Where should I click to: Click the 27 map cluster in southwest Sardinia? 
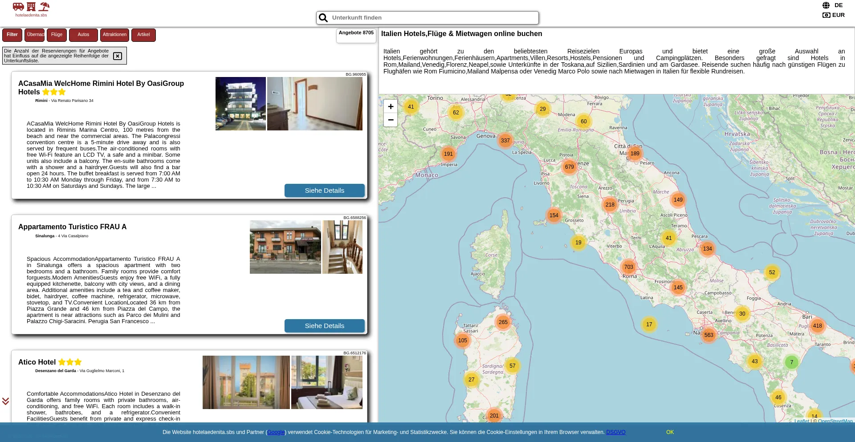(x=472, y=380)
